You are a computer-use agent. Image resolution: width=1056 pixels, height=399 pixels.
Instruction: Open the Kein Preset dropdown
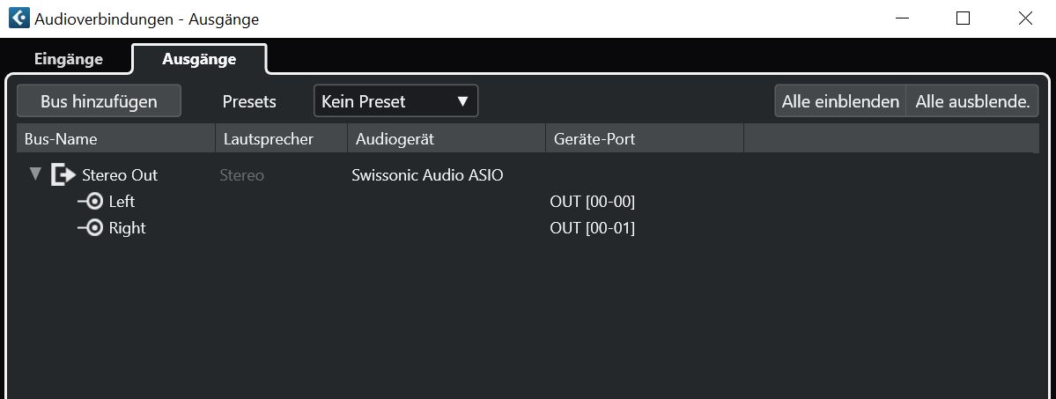point(396,101)
